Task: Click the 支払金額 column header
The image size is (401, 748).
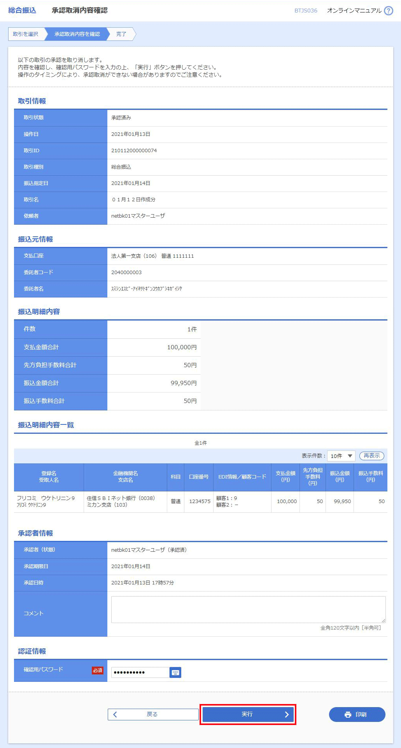Action: point(285,477)
